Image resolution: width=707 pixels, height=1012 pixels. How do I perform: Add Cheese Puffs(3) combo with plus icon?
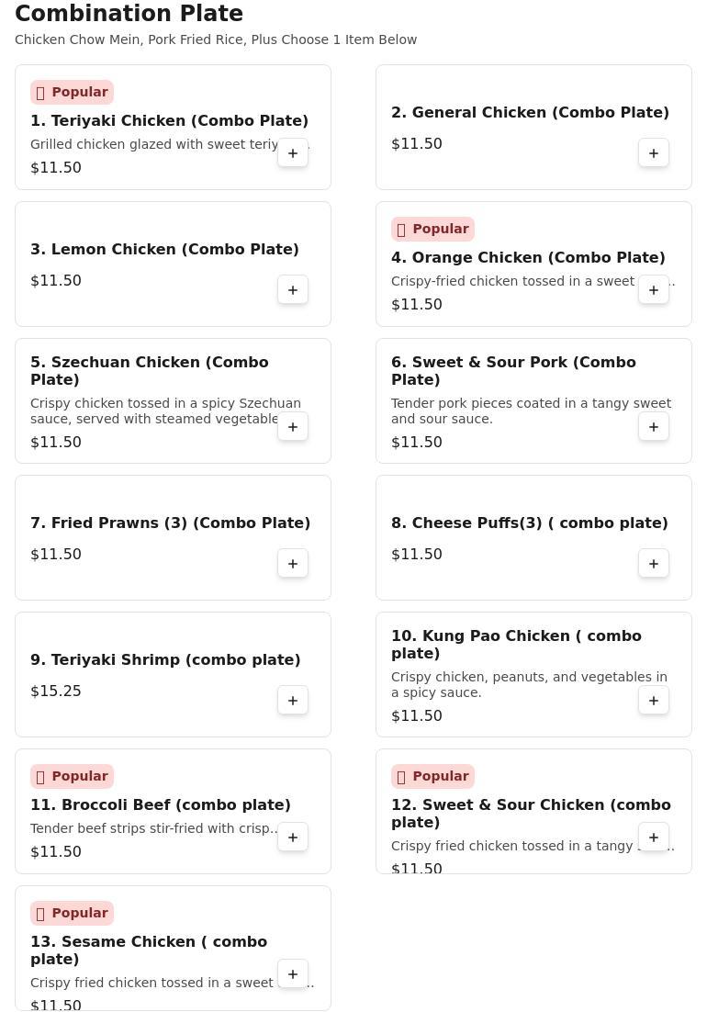[x=654, y=564]
